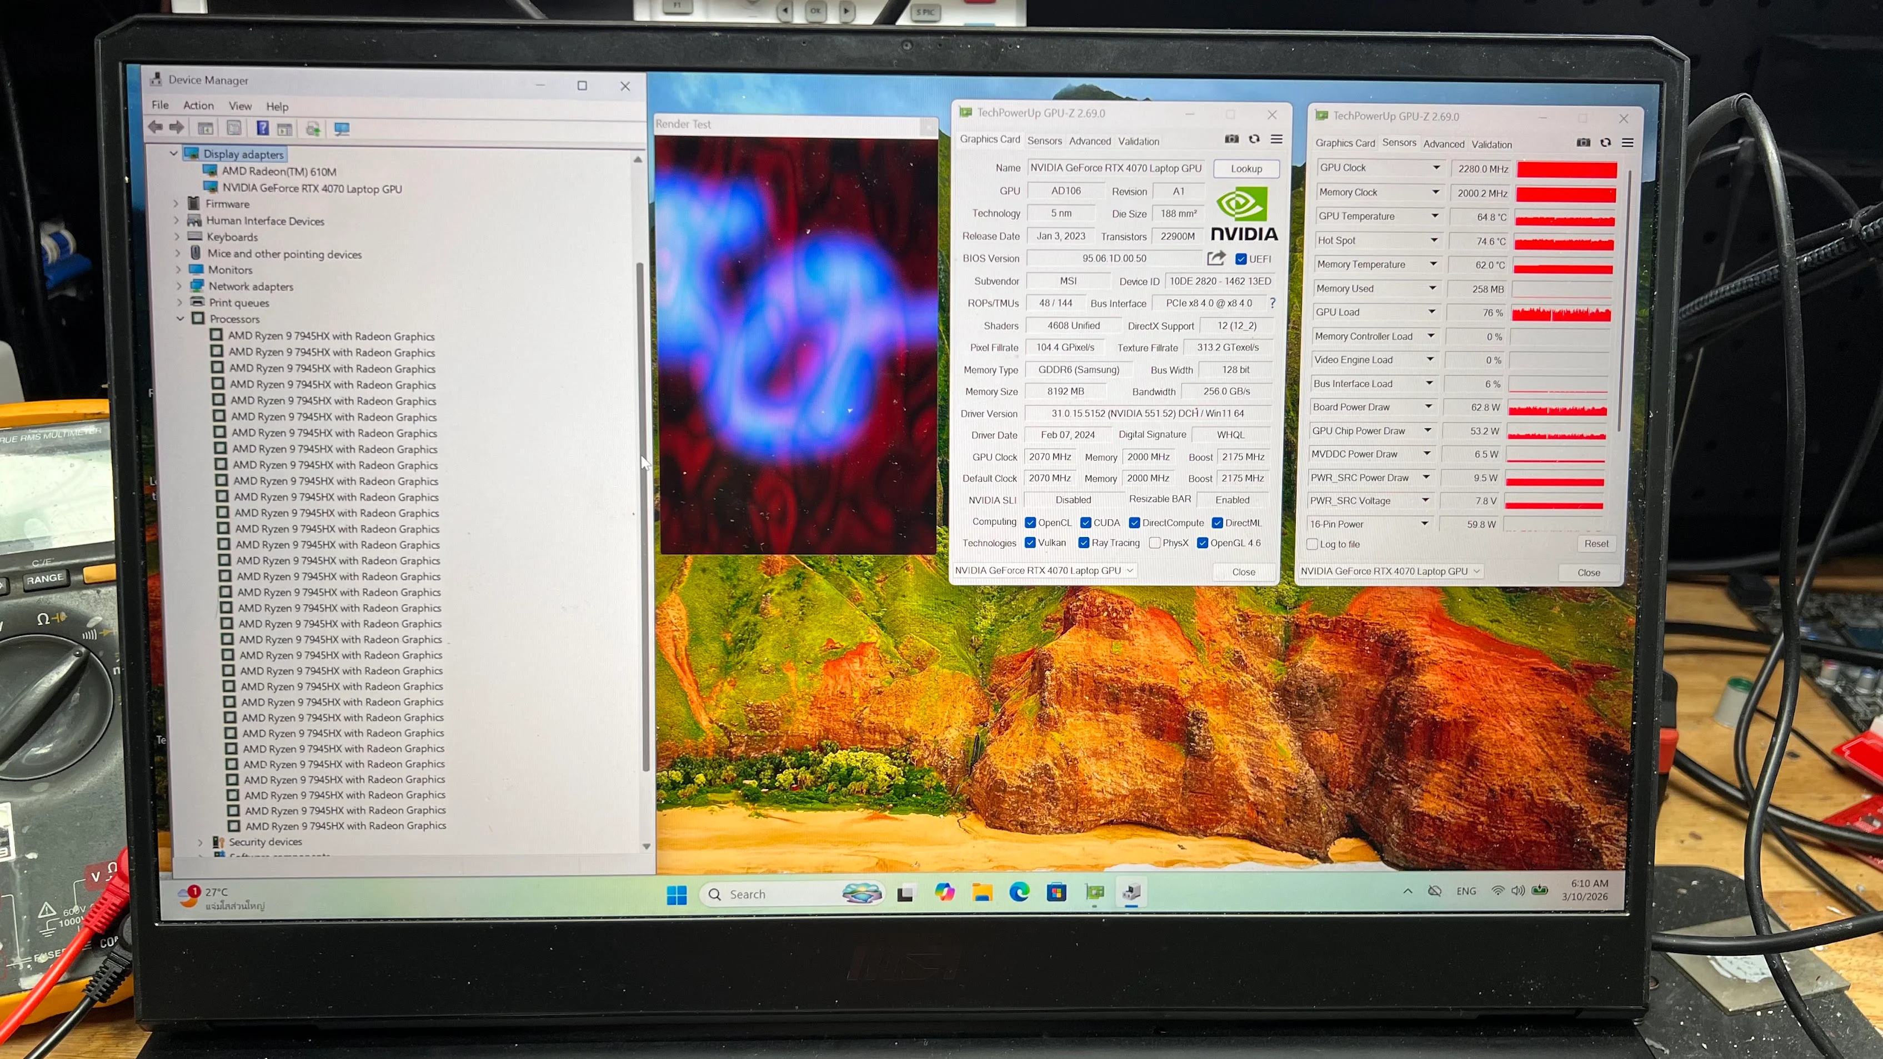The image size is (1883, 1059).
Task: Expand the Network adapters tree node
Action: tap(179, 286)
